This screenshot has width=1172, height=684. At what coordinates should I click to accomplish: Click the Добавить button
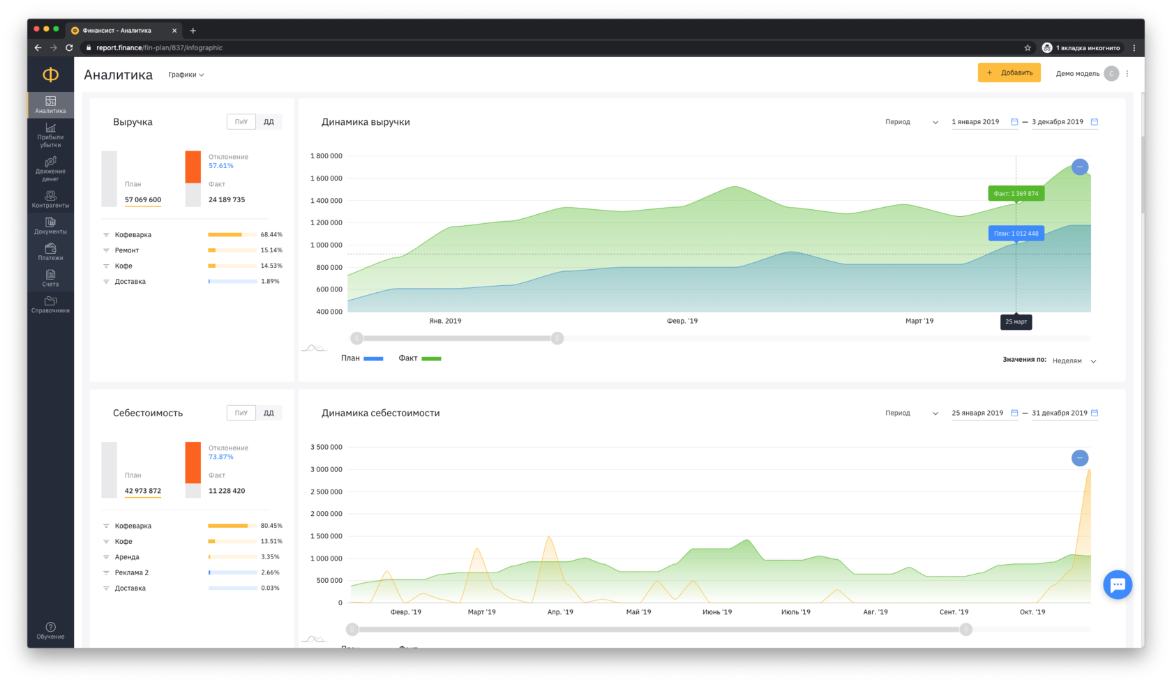[x=1009, y=73]
